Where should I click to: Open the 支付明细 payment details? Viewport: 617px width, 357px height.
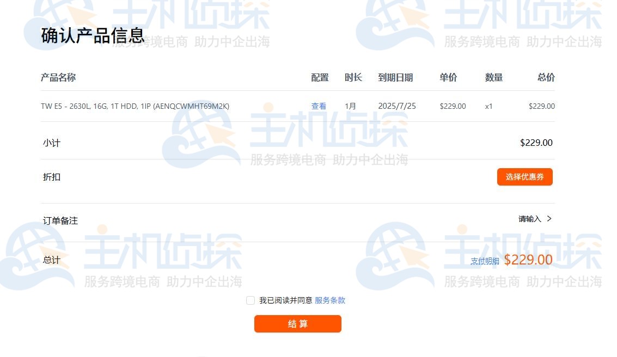point(486,261)
